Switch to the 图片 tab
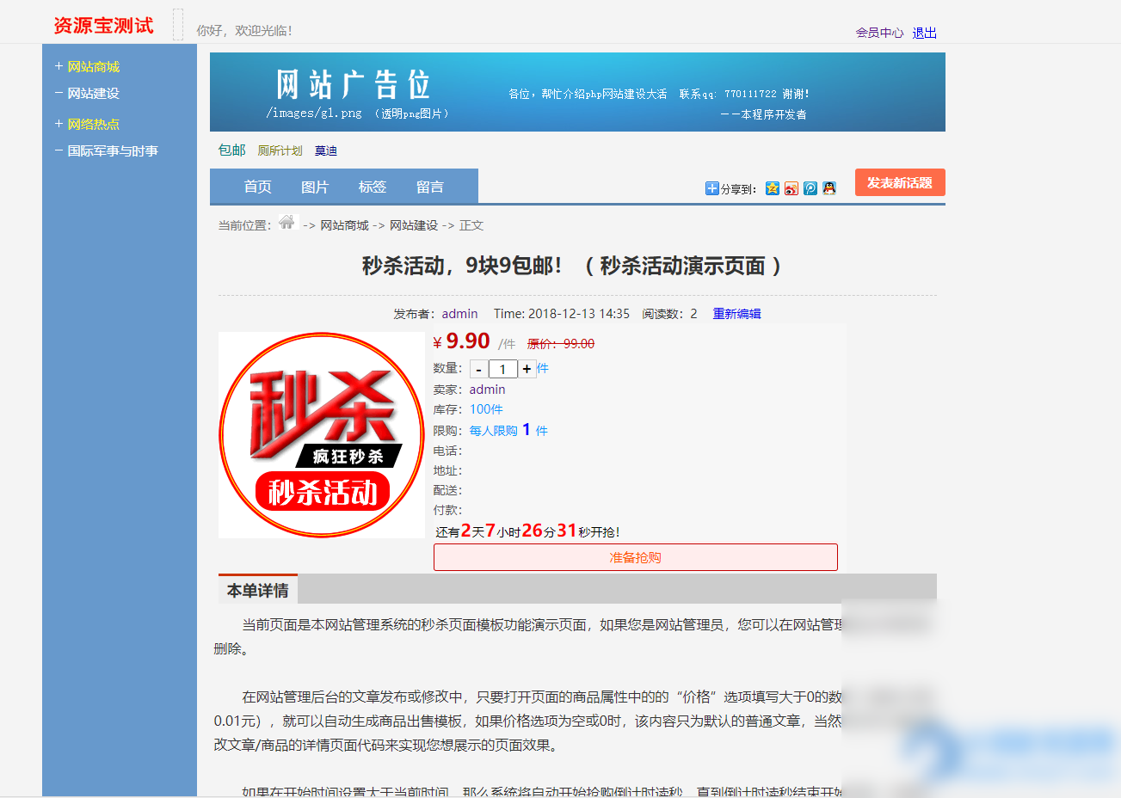This screenshot has width=1121, height=798. pos(316,186)
